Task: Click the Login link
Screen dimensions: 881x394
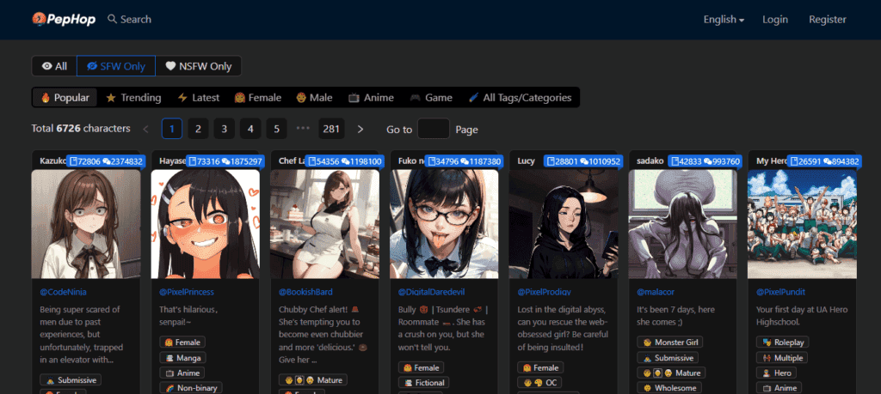Action: coord(775,19)
